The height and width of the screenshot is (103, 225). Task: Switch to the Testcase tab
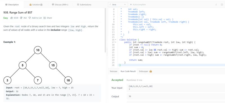114,71
